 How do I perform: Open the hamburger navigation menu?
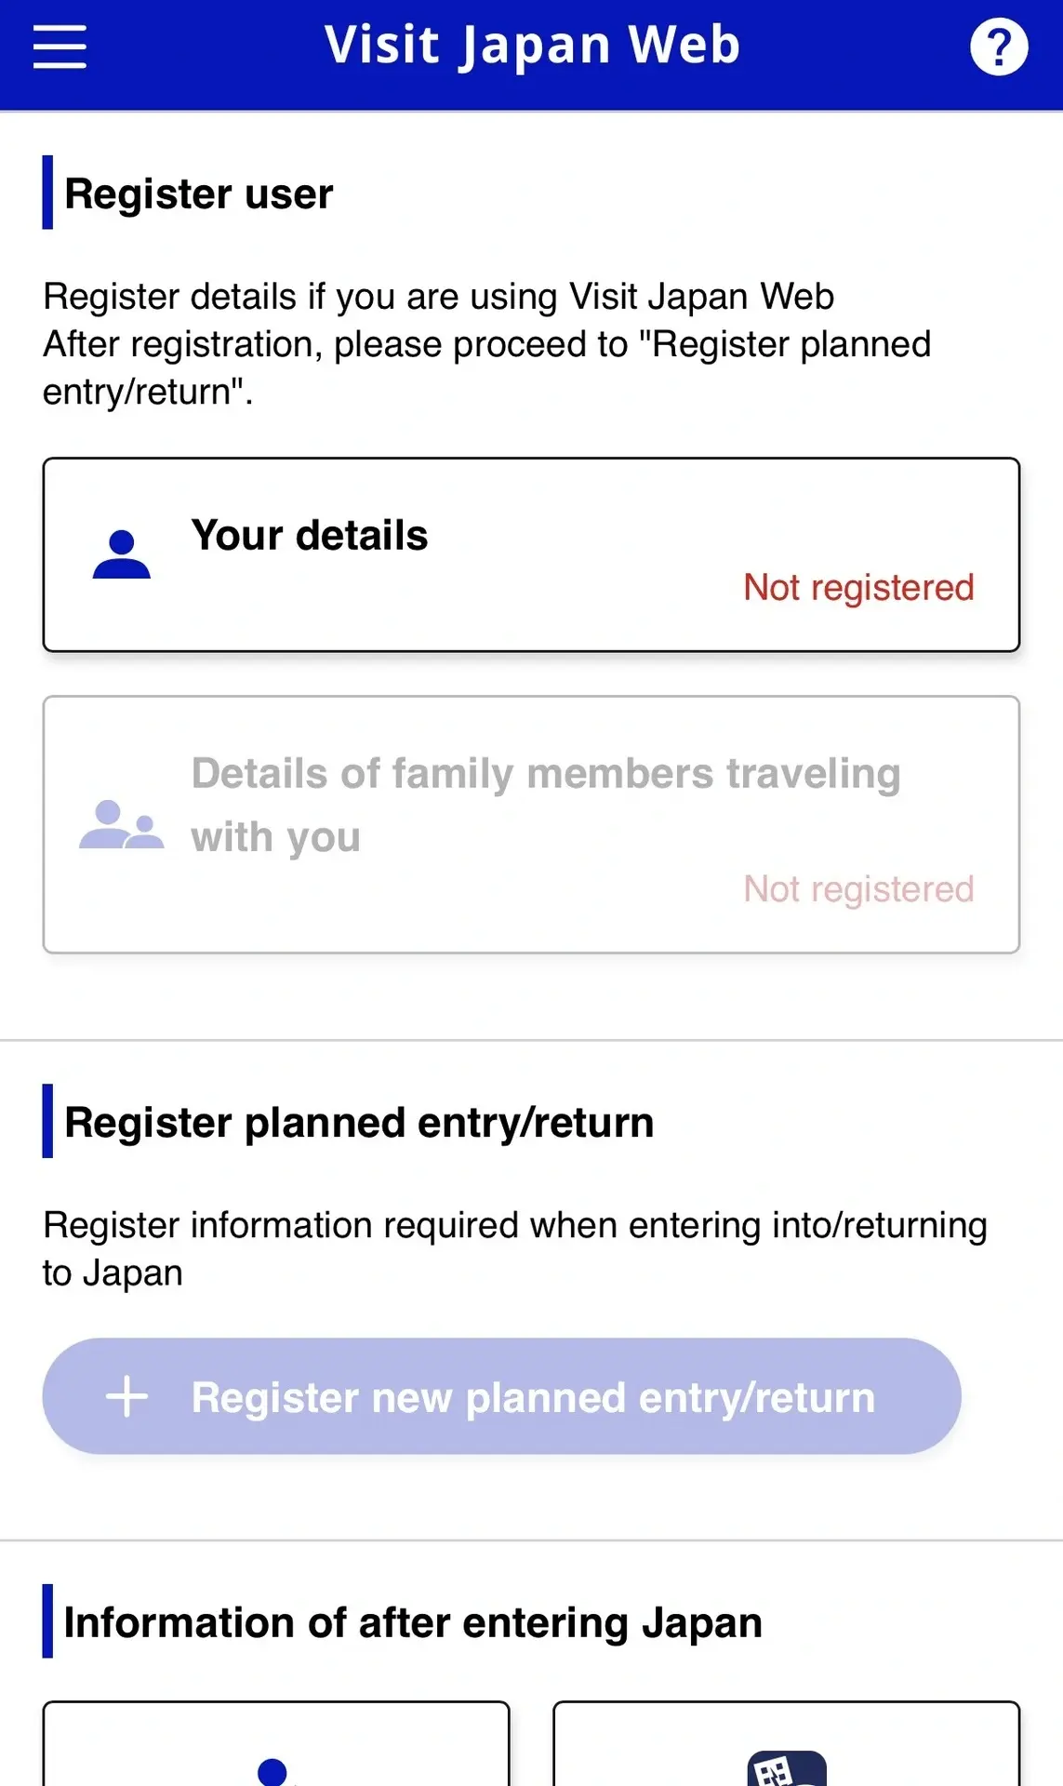click(60, 47)
